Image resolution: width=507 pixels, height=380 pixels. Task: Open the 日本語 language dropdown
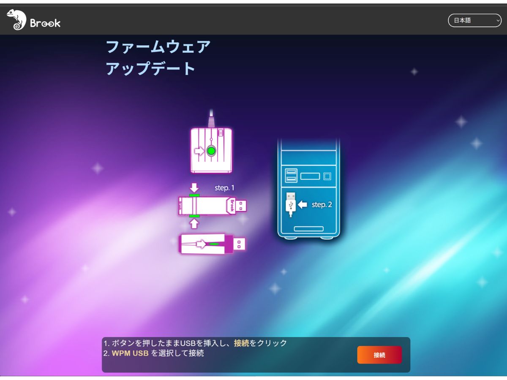point(474,20)
